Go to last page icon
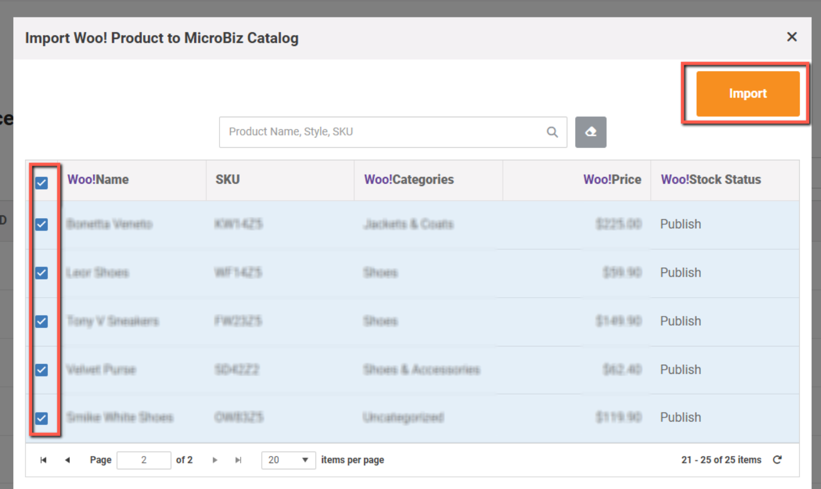The image size is (821, 489). [238, 460]
